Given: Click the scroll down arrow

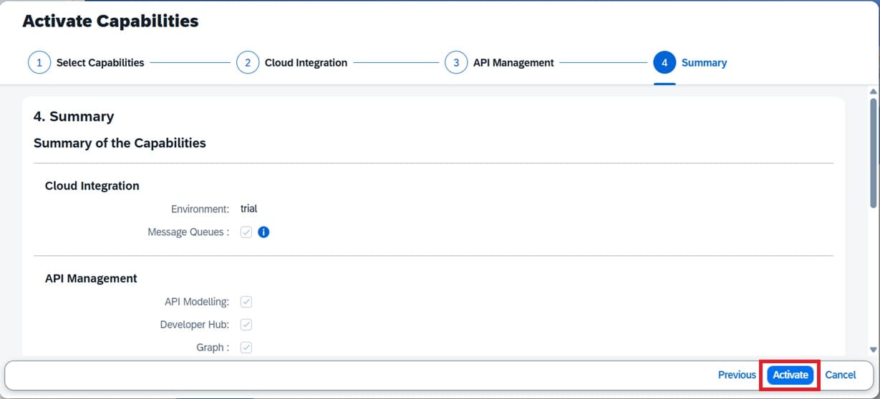Looking at the screenshot, I should [x=872, y=350].
